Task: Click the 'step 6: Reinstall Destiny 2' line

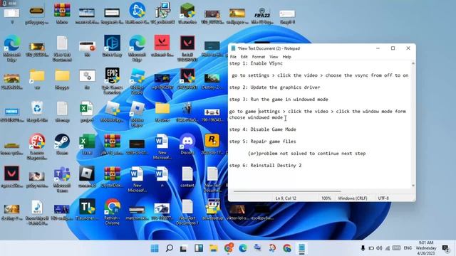Action: click(x=265, y=166)
